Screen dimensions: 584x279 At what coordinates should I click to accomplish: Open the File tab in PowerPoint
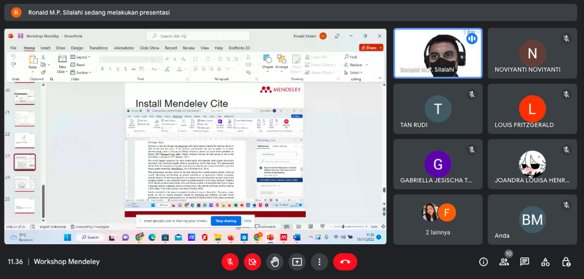(x=13, y=48)
